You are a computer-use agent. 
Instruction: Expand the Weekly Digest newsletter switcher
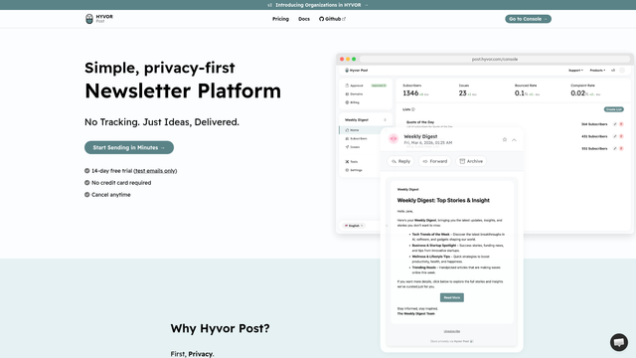tap(366, 120)
